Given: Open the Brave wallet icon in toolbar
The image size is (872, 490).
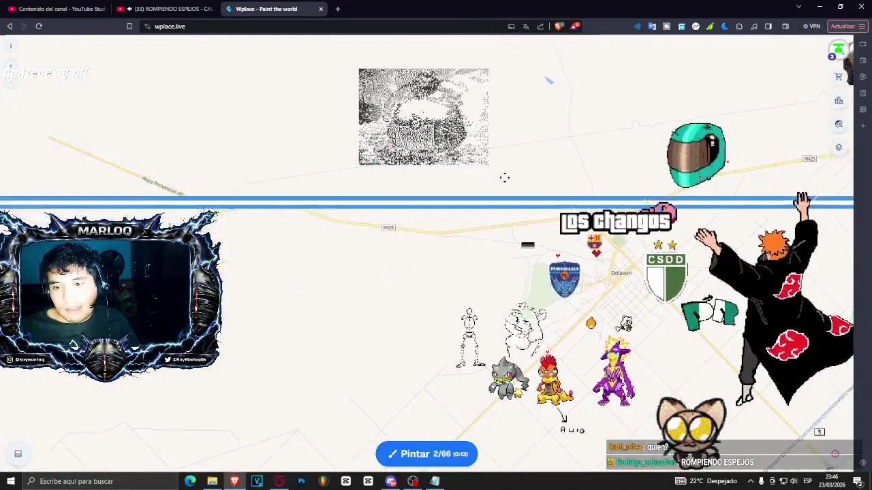Looking at the screenshot, I should (x=785, y=27).
